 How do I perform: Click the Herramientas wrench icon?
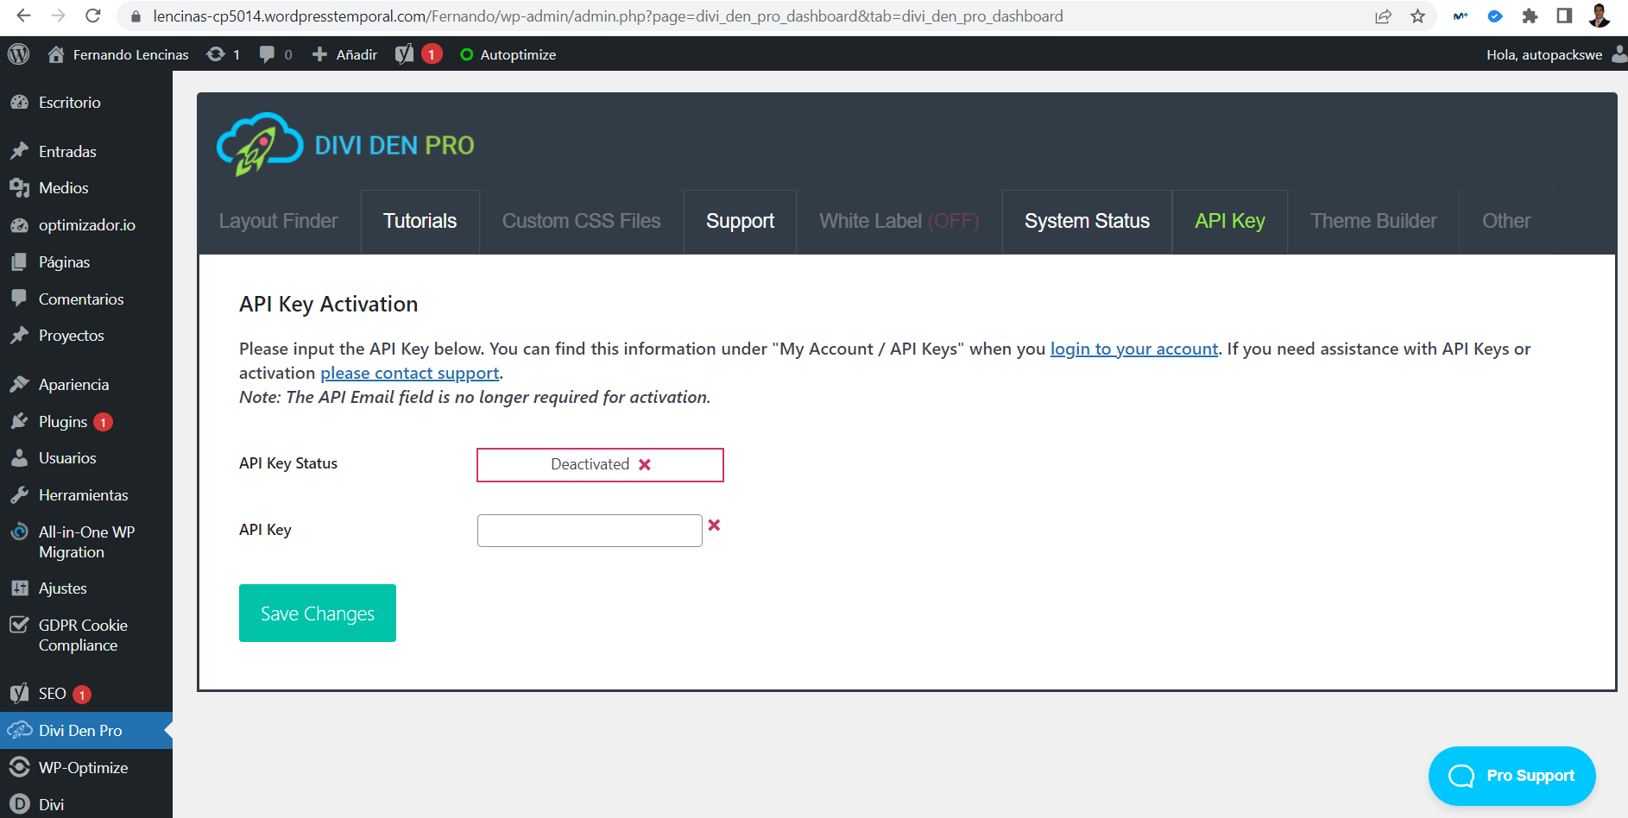(x=19, y=494)
